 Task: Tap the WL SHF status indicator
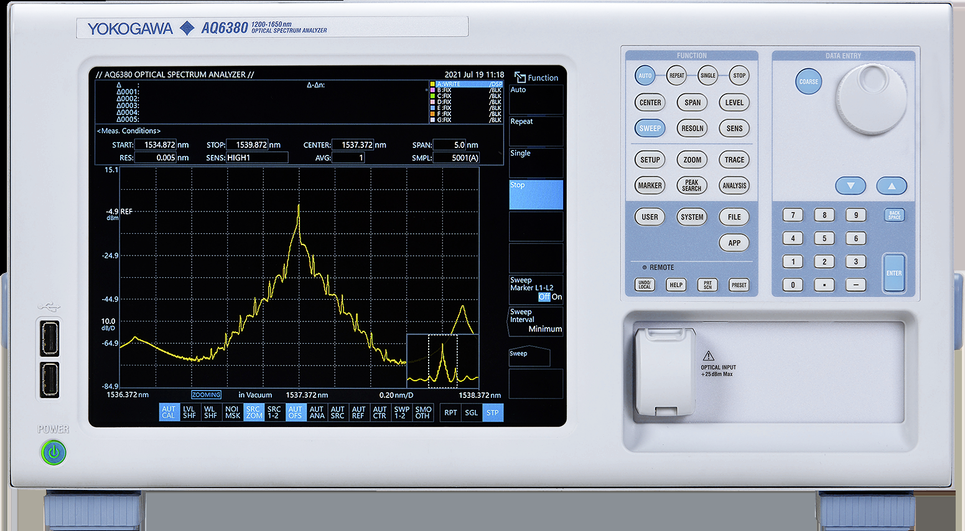210,412
